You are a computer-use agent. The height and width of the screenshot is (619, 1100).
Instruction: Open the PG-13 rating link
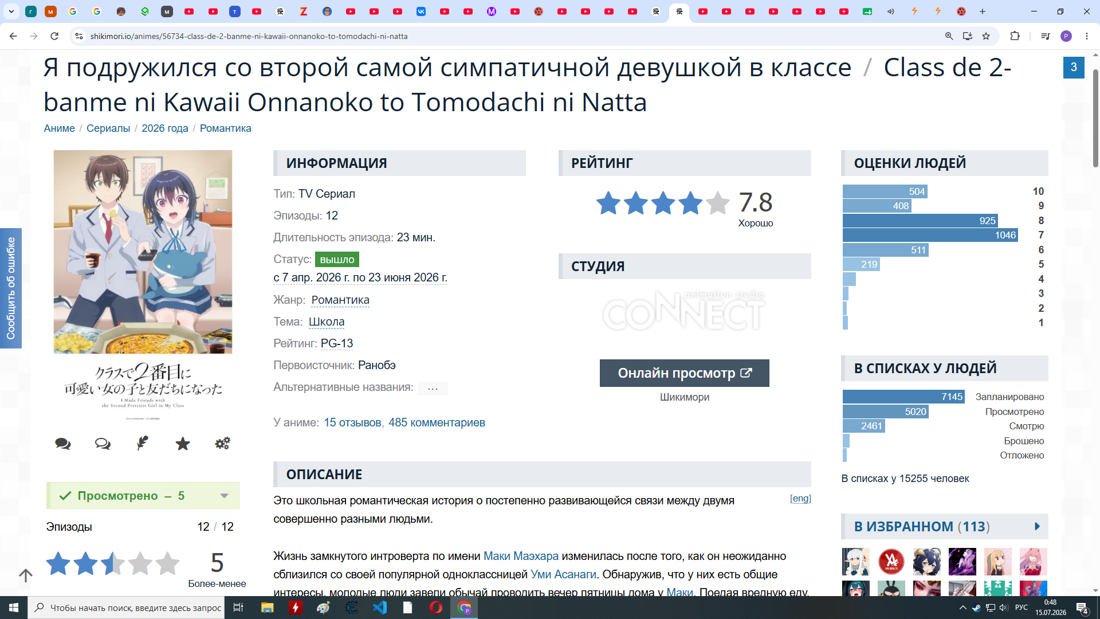[337, 343]
